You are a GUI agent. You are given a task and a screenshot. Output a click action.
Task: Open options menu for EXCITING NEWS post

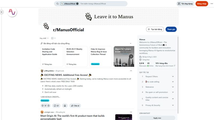131,71
